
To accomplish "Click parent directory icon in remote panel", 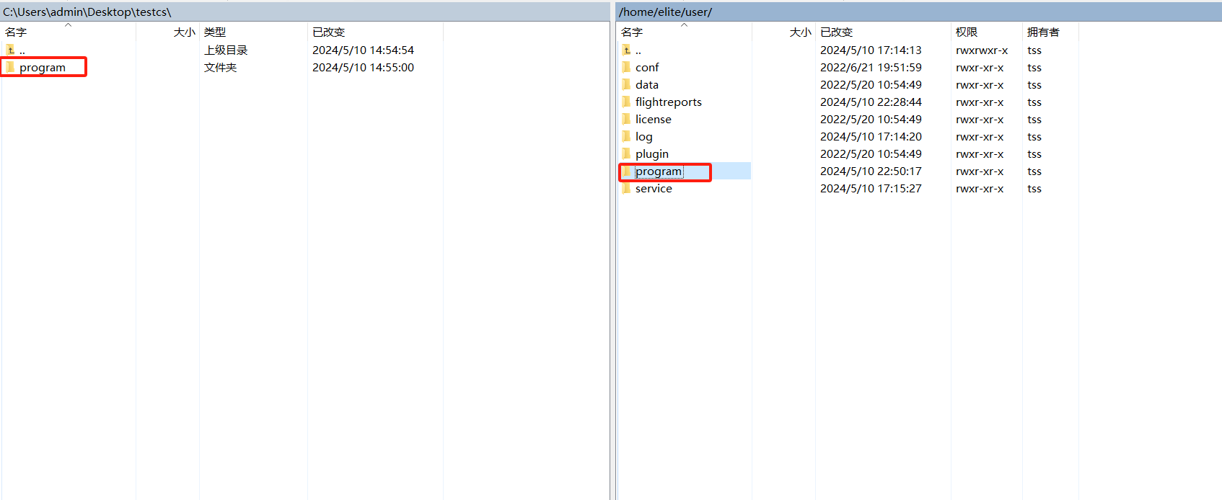I will pyautogui.click(x=626, y=50).
